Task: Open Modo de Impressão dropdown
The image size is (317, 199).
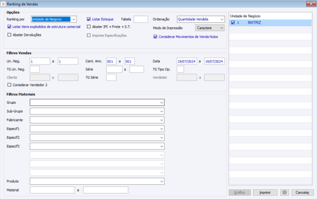Action: click(x=210, y=28)
